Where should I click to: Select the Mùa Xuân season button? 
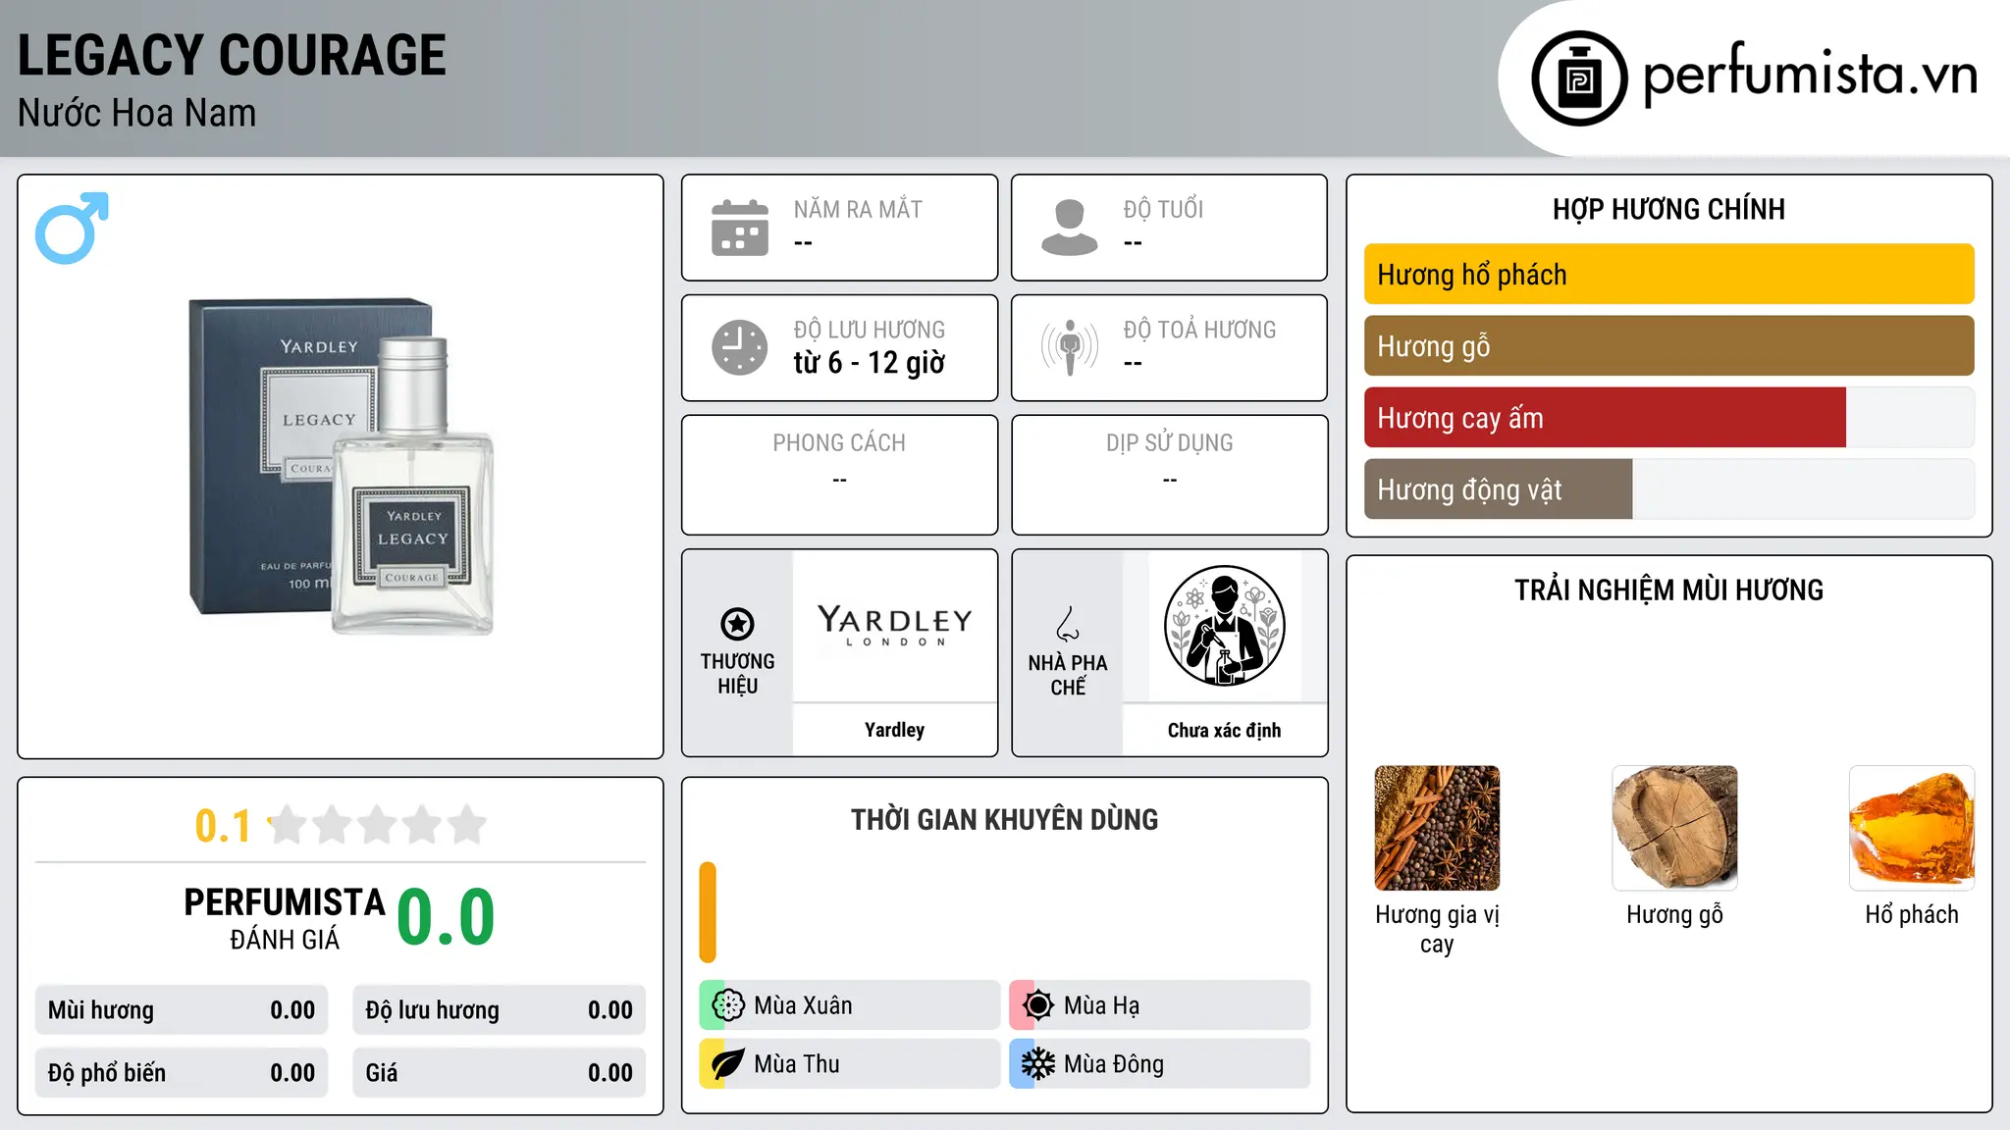click(x=849, y=1004)
